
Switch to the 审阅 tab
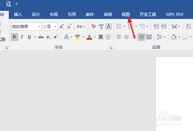click(x=108, y=15)
